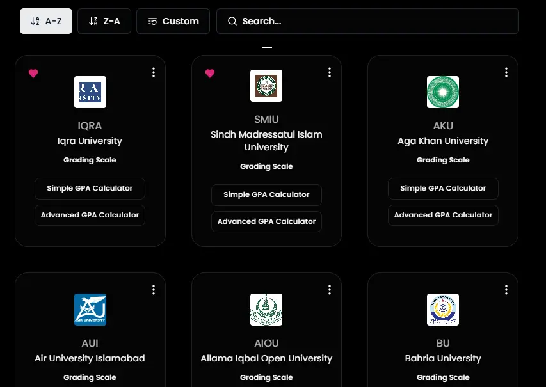
Task: Open the SMIU Grading Scale link
Action: coord(266,166)
